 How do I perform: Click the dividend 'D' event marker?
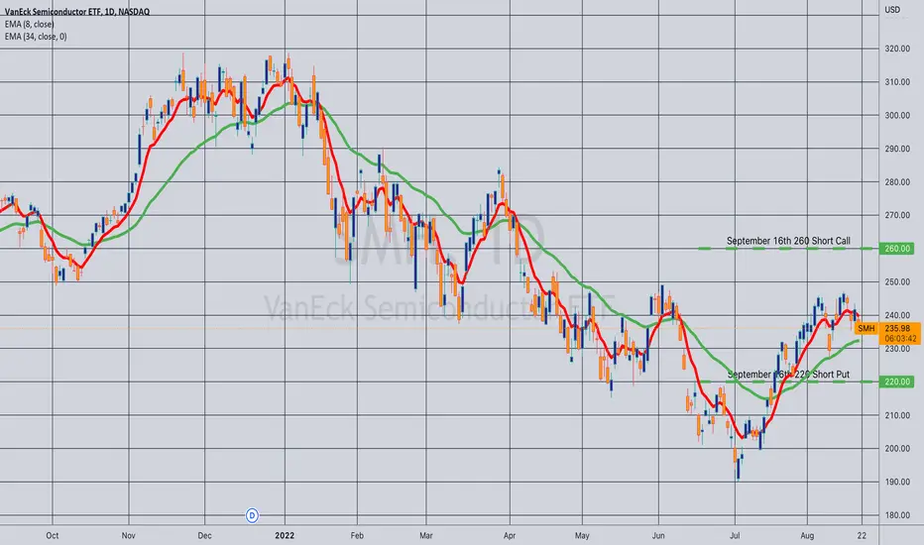pos(252,515)
